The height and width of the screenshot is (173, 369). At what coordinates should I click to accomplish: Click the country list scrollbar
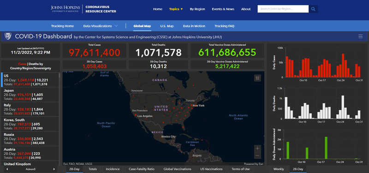click(x=60, y=75)
